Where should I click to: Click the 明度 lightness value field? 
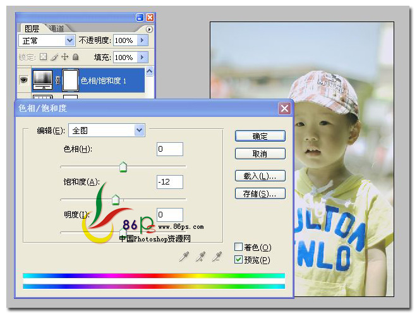tap(170, 215)
